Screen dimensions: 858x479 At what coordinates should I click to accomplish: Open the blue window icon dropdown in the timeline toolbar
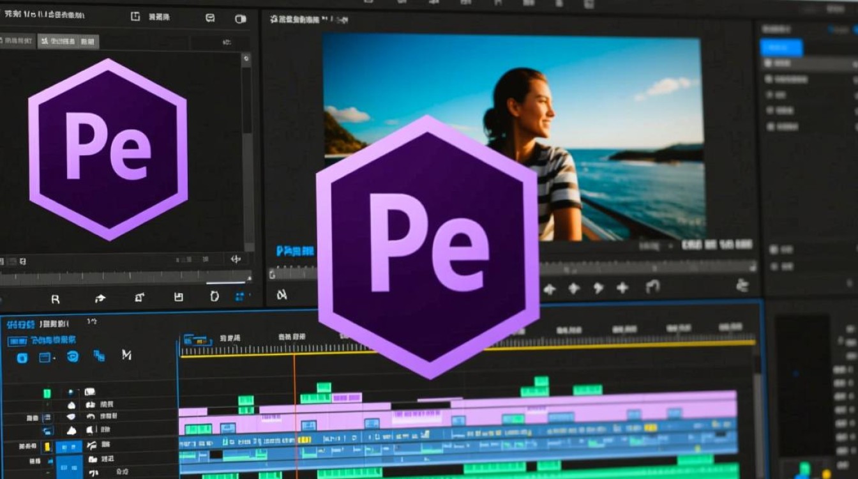click(46, 358)
